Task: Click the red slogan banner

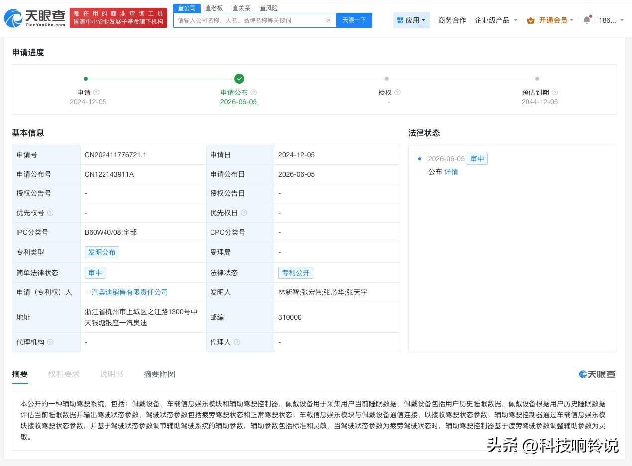Action: 118,18
